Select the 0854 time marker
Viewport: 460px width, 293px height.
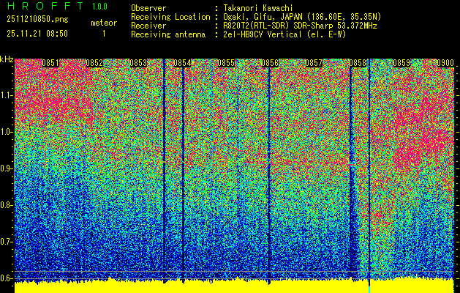point(182,64)
